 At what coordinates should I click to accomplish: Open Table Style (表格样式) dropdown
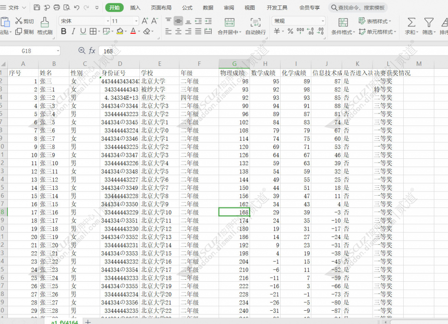click(x=375, y=21)
